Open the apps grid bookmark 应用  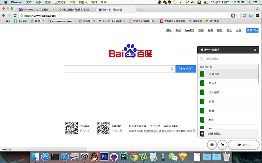pyautogui.click(x=6, y=21)
